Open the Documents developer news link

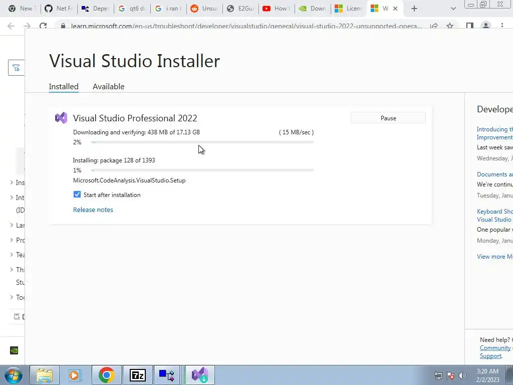coord(494,174)
